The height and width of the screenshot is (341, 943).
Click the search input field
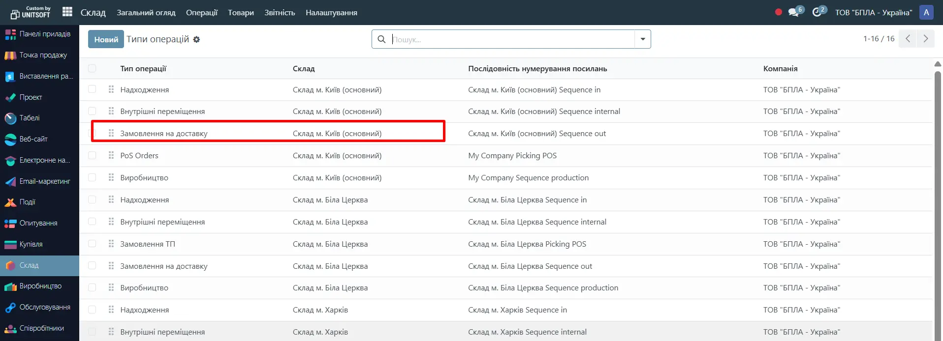click(x=512, y=39)
